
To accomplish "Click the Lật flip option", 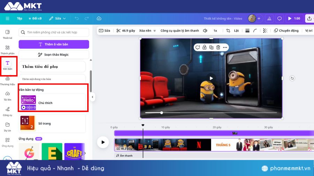I will click(x=237, y=31).
